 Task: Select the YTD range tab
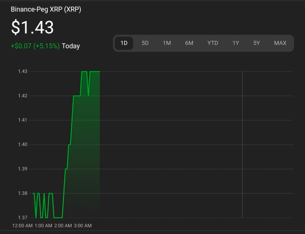pos(213,43)
